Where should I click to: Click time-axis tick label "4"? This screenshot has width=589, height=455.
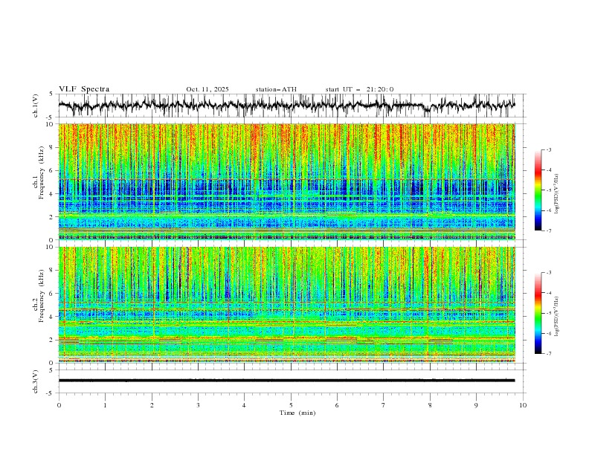(245, 405)
